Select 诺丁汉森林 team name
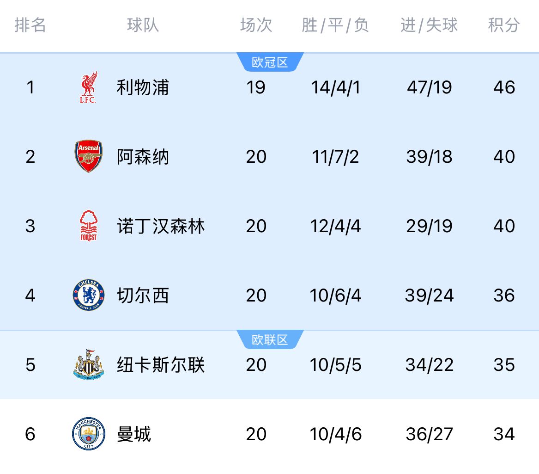Viewport: 539px width, 474px height. pos(160,226)
